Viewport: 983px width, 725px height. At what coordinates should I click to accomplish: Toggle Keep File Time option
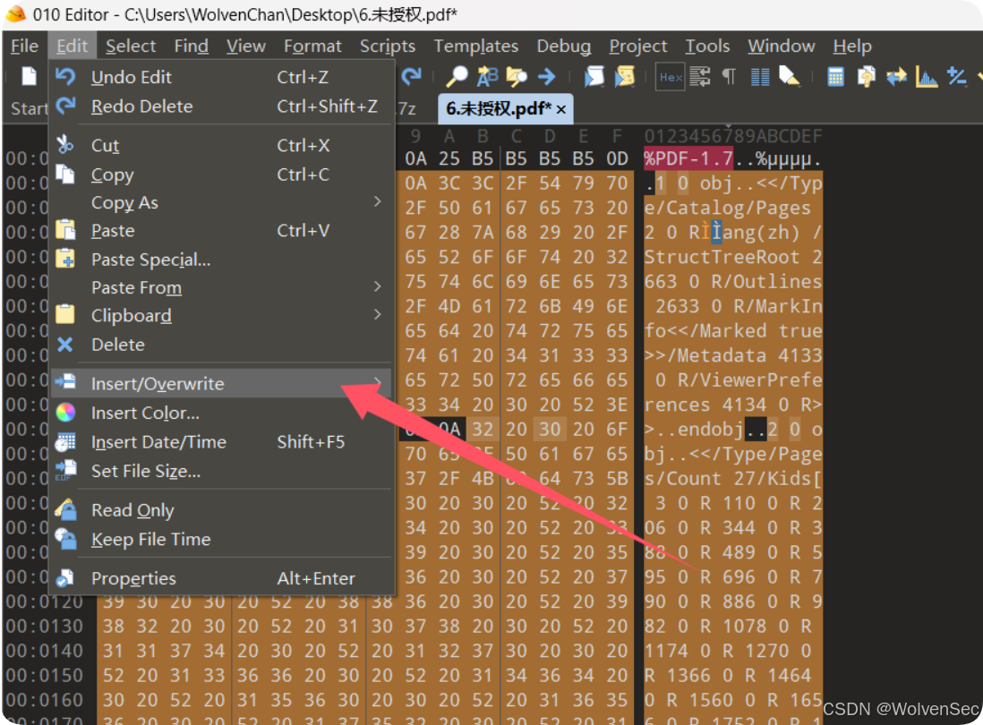tap(221, 539)
